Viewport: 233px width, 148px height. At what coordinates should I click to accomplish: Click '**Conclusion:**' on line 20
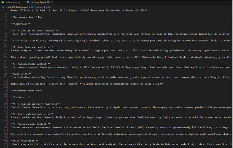21,74
